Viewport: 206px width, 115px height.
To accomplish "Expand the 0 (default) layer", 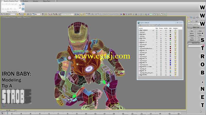I will [x=139, y=30].
